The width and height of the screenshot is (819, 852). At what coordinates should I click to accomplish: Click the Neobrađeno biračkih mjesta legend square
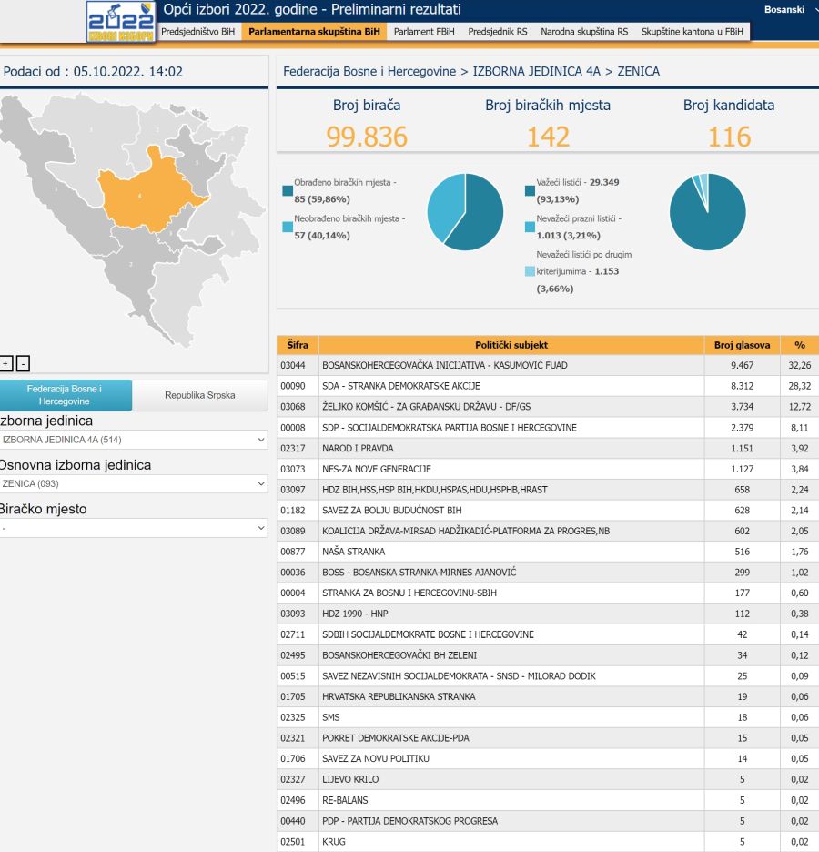[x=288, y=226]
